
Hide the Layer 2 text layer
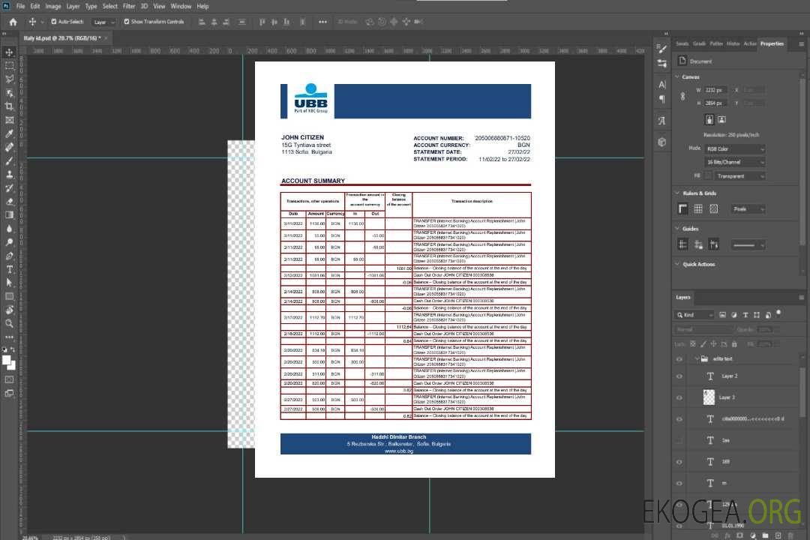click(679, 376)
